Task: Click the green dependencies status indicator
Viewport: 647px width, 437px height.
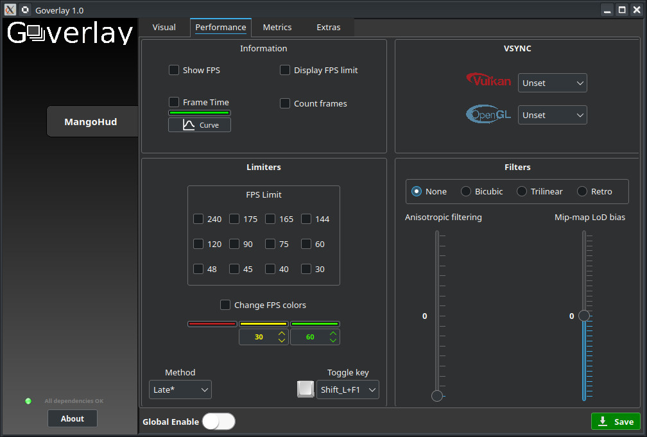Action: [x=28, y=401]
